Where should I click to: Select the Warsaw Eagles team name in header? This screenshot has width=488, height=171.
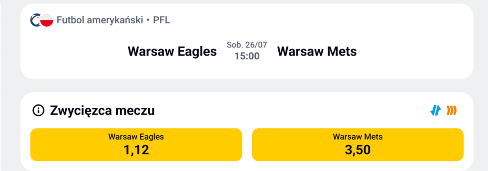point(172,51)
